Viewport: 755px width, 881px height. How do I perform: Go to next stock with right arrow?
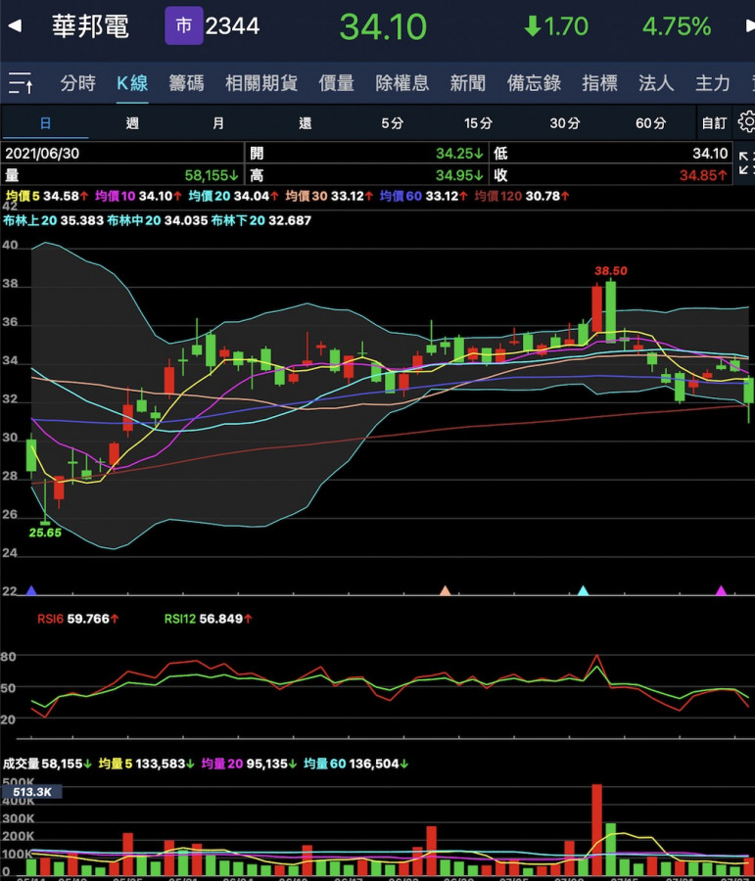coord(749,25)
